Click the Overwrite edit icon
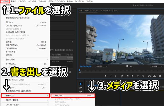Viewport: 164px width, 106px height. coord(154,76)
